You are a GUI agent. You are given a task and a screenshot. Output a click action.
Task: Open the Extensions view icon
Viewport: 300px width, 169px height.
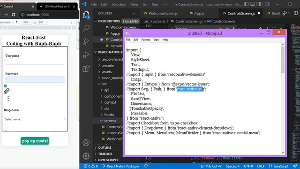pyautogui.click(x=86, y=69)
